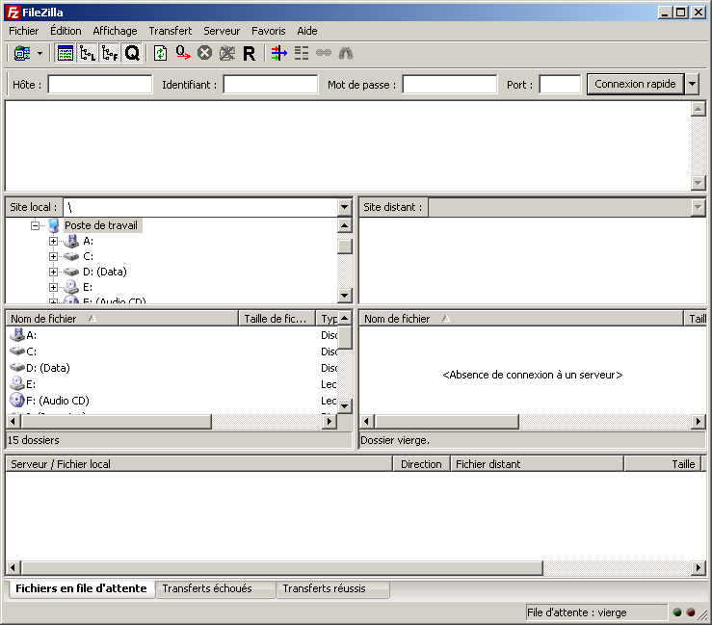Open the Site Manager icon

[22, 53]
